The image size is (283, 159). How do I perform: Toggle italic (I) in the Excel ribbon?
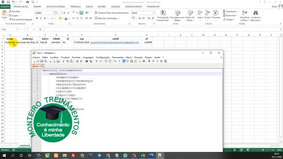point(41,18)
